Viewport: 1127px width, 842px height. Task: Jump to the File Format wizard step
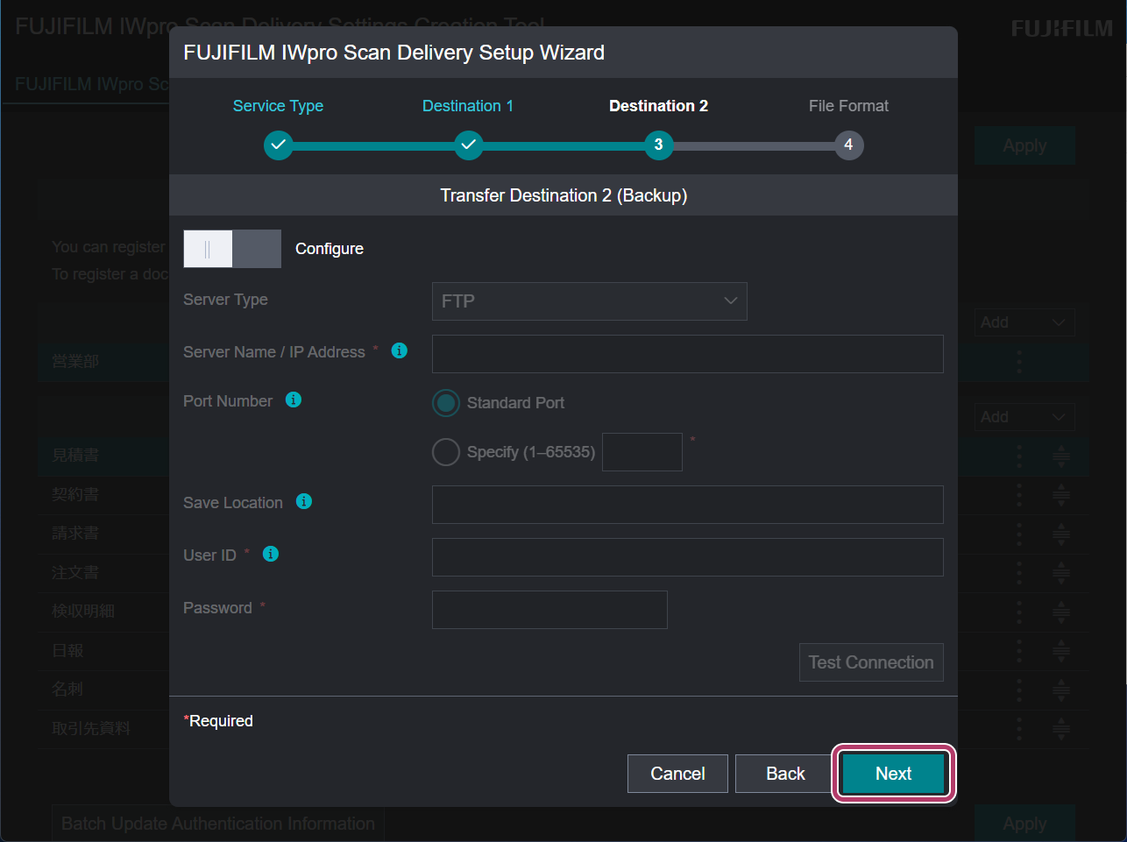point(848,106)
